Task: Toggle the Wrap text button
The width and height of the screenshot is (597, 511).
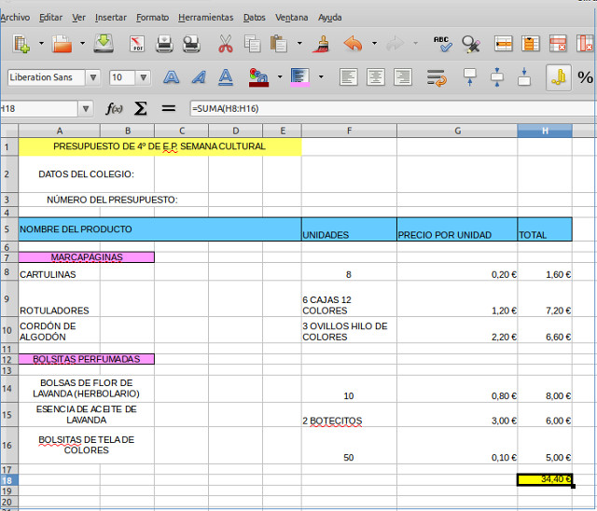Action: pyautogui.click(x=437, y=78)
